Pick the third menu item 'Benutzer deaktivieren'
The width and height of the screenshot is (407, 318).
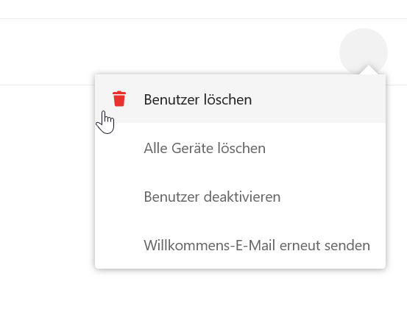pos(240,196)
